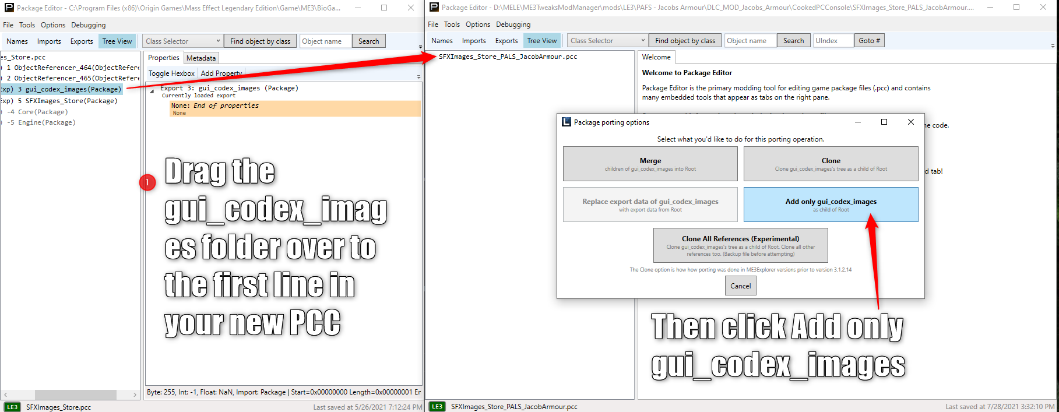The width and height of the screenshot is (1059, 412).
Task: Click LE3 badge in left status bar
Action: coord(12,407)
